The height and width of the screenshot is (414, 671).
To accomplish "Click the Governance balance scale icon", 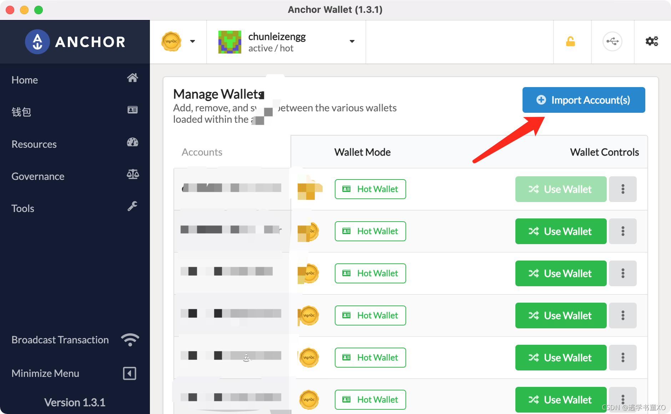I will [x=132, y=174].
